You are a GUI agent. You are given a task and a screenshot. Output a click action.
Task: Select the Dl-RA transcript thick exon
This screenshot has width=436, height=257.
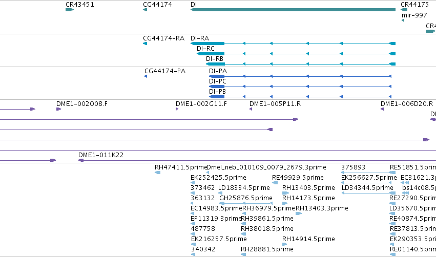click(207, 44)
